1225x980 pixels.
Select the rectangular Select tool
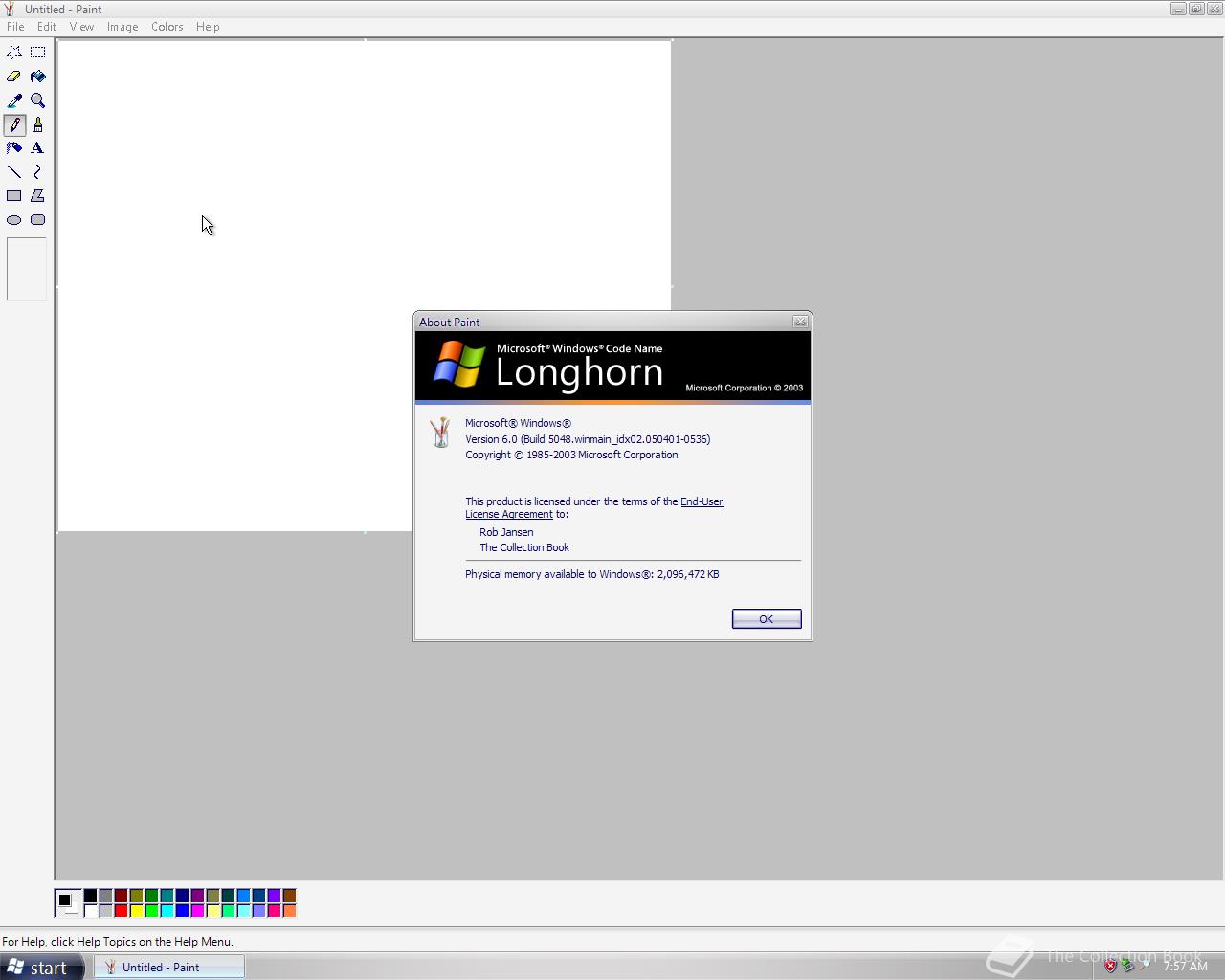click(x=38, y=53)
